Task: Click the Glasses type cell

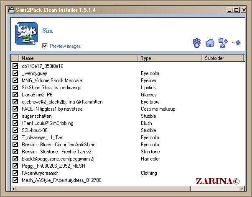Action: [x=149, y=95]
